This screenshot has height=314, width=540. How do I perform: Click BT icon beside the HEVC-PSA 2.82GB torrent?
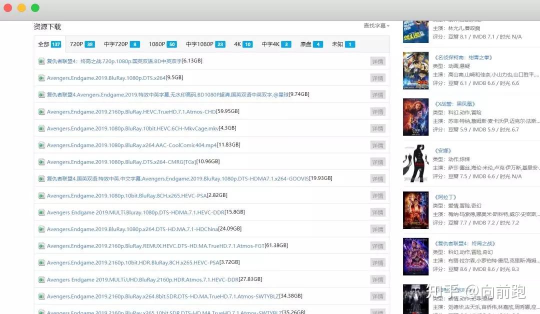click(x=41, y=195)
